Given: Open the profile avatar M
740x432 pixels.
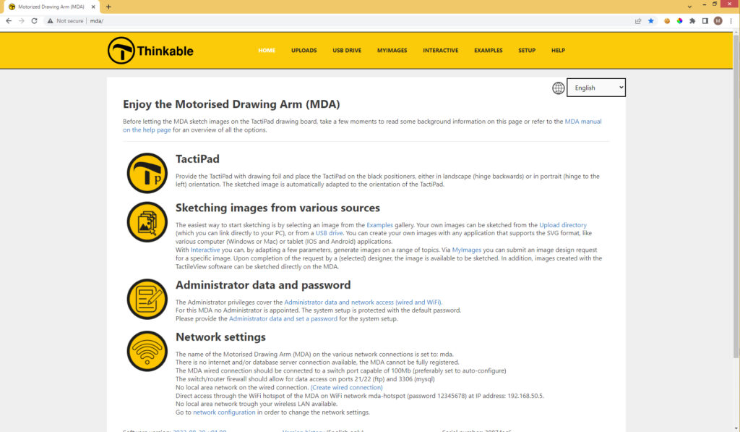Looking at the screenshot, I should pyautogui.click(x=718, y=21).
